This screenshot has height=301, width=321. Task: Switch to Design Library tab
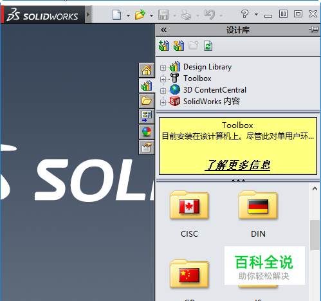147,86
